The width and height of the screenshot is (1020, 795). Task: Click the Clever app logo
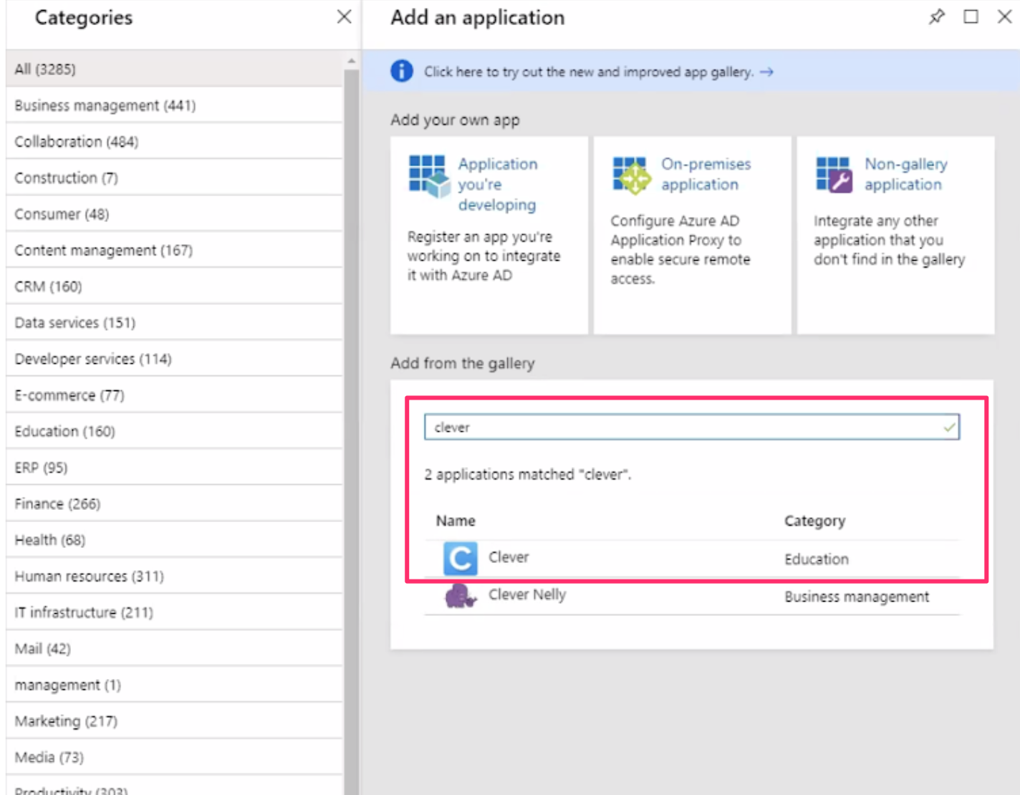(x=460, y=559)
